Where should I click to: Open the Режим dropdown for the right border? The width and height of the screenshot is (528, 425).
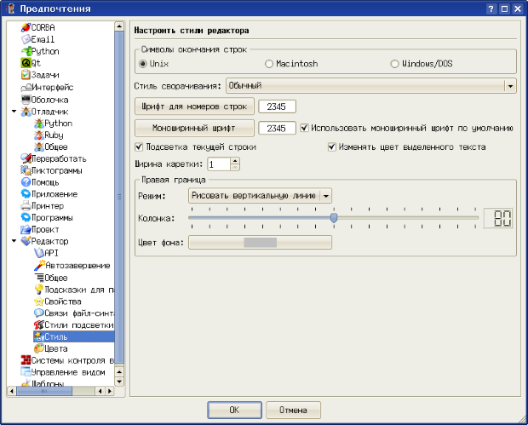point(260,195)
